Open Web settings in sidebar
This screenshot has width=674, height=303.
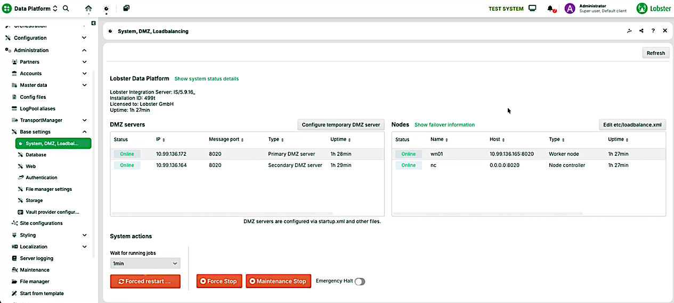[31, 166]
